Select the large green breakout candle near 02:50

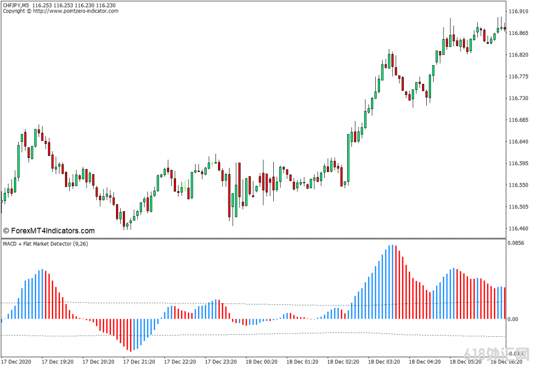348,158
